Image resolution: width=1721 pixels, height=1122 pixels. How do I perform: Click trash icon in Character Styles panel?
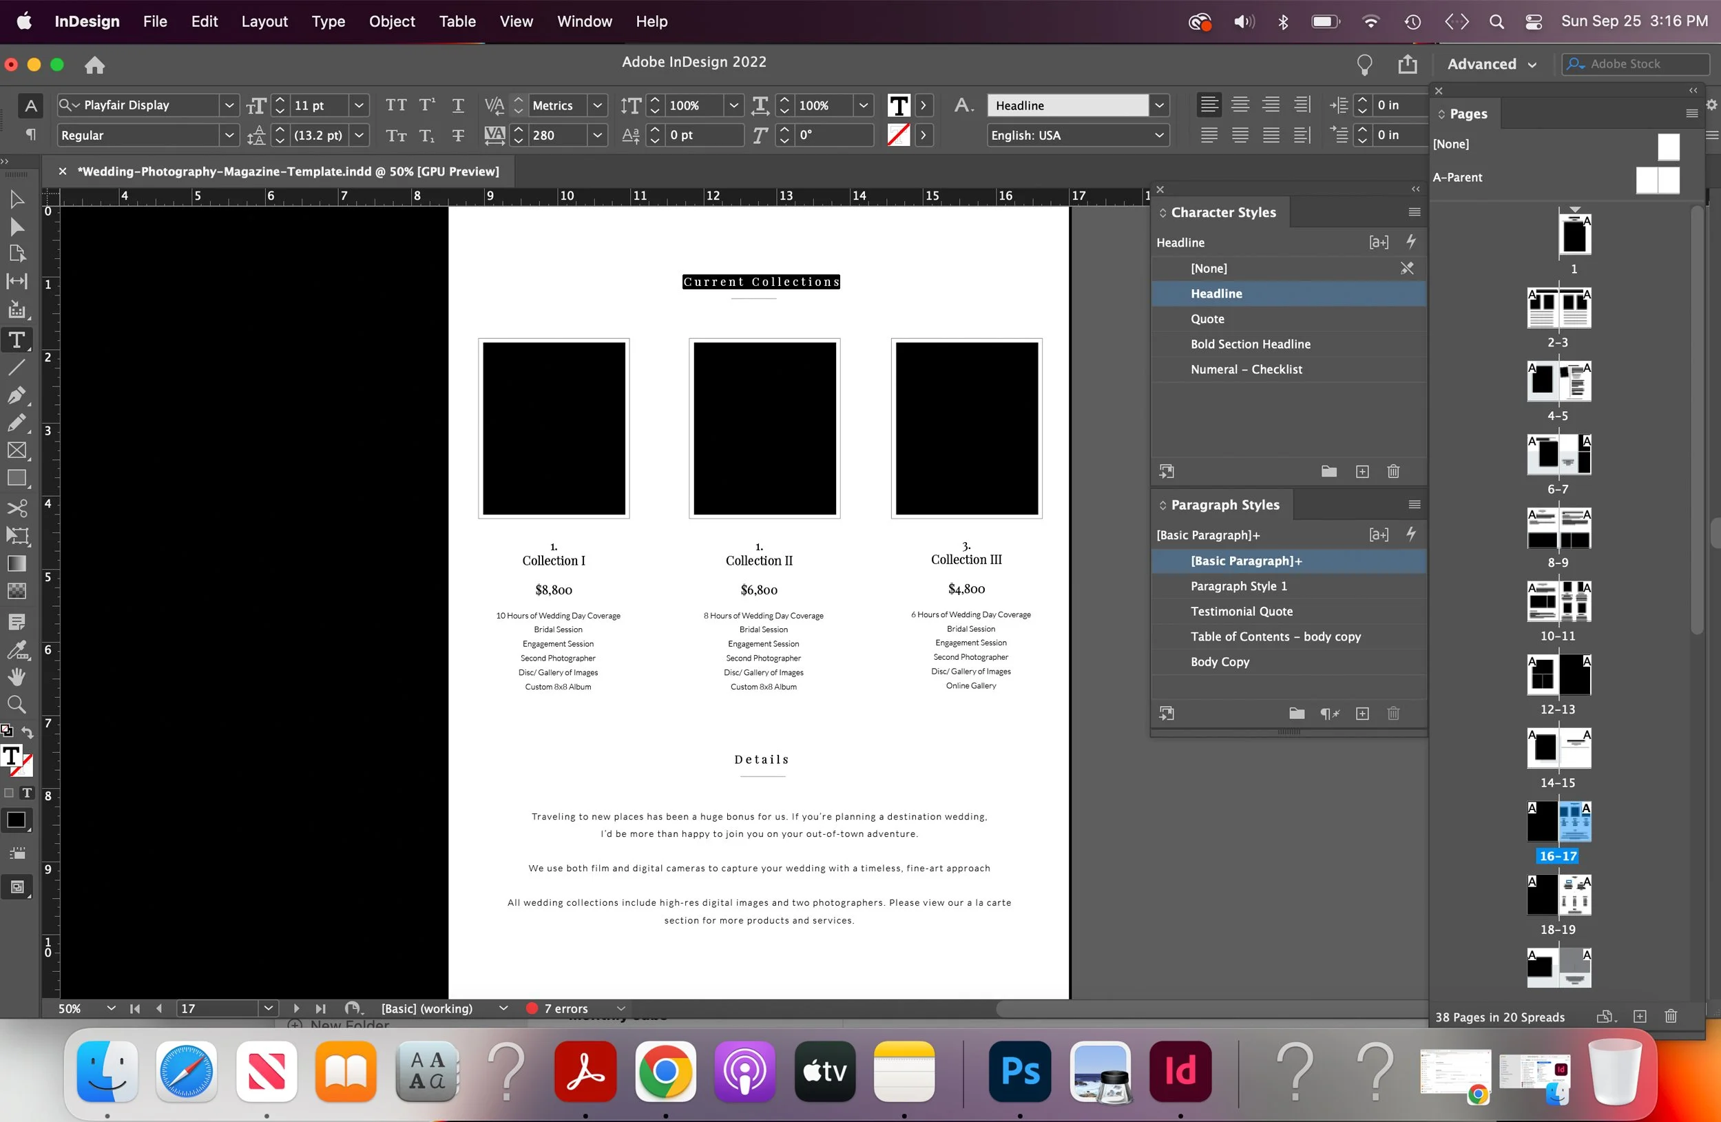click(x=1393, y=472)
